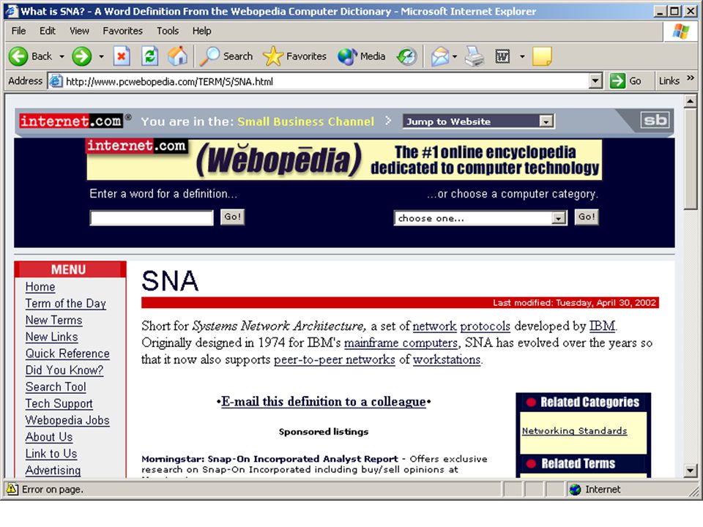The height and width of the screenshot is (527, 703).
Task: Print the page with the printer icon
Action: [x=475, y=56]
